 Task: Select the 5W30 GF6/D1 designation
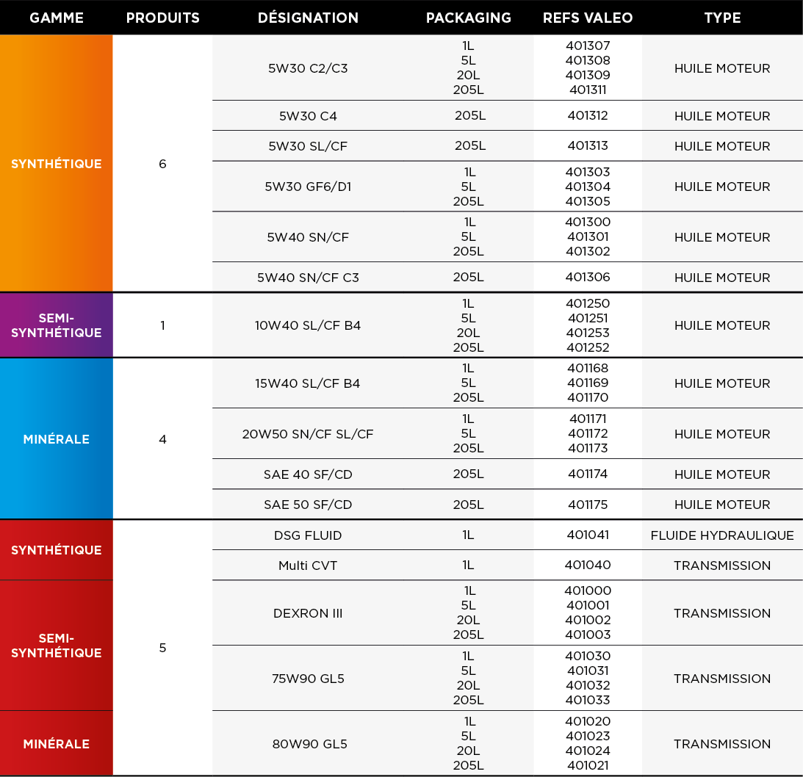(308, 187)
